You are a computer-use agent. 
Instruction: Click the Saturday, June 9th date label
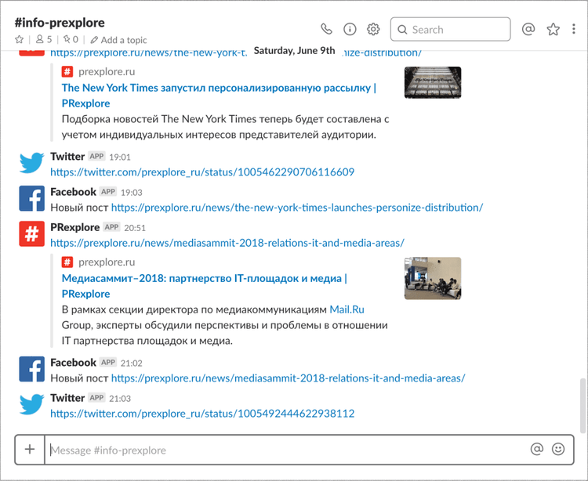[x=294, y=51]
